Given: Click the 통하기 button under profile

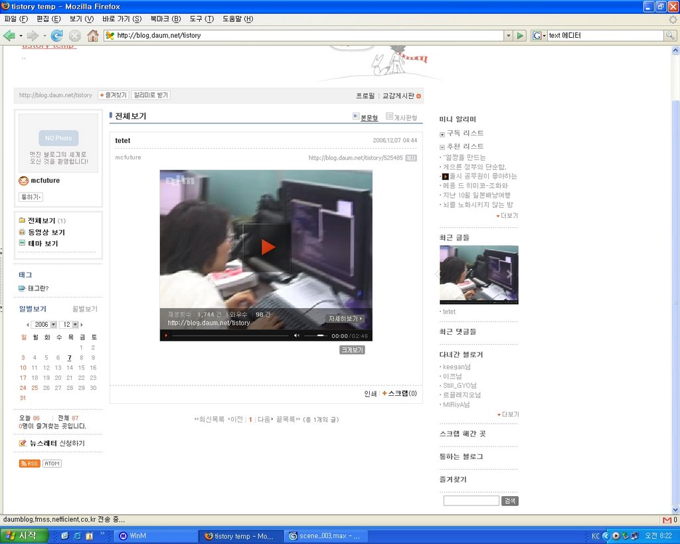Looking at the screenshot, I should coord(31,197).
